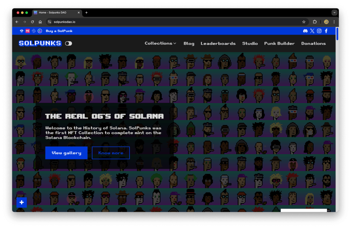Open the Blog page

tap(189, 43)
